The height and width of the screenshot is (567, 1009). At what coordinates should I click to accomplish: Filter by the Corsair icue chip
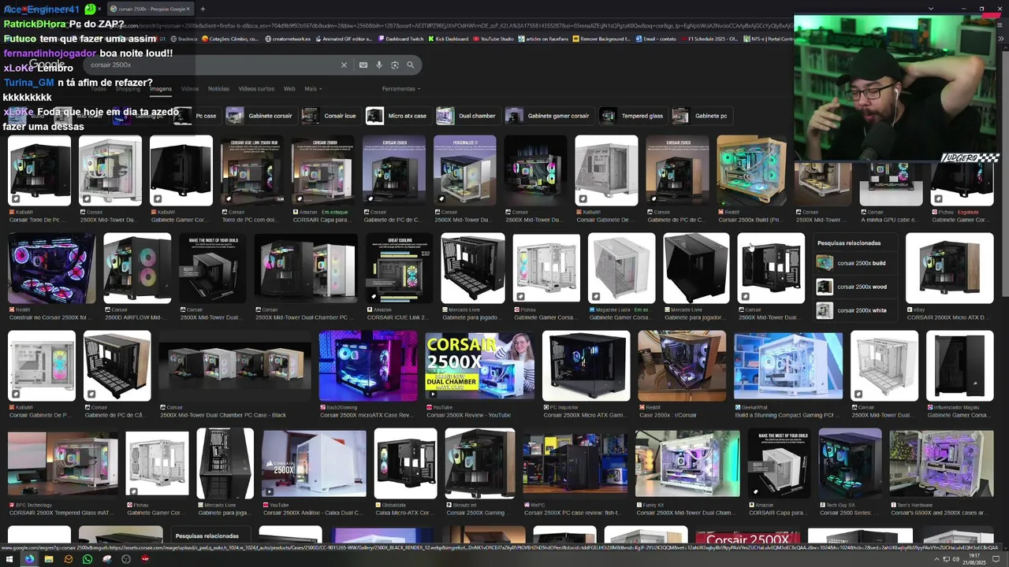[330, 116]
